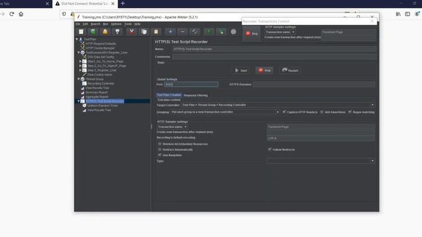
Task: Toggle Regex matching checkbox
Action: [x=350, y=112]
